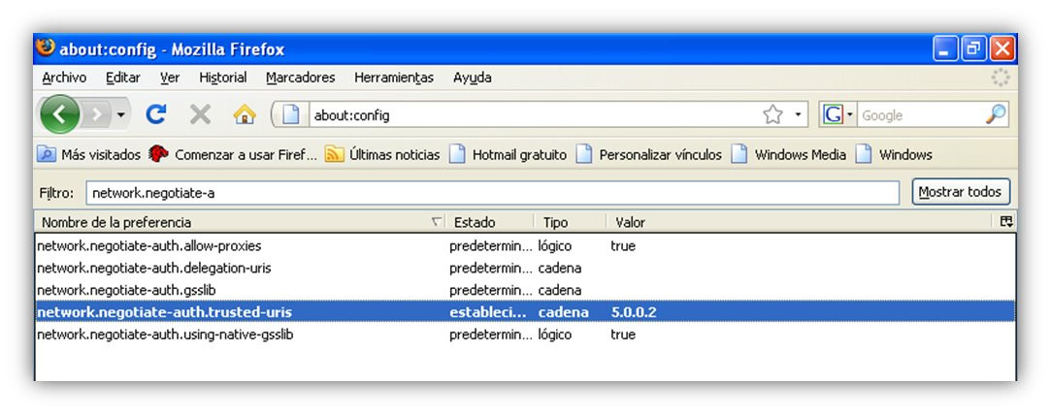Viewport: 1051px width, 414px height.
Task: Click the Firefox logo in title bar
Action: point(46,48)
